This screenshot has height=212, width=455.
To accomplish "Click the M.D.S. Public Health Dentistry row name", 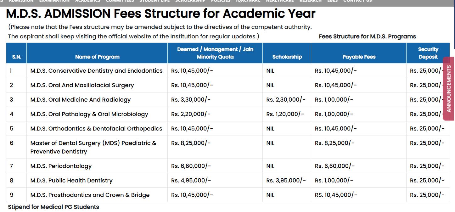I will click(71, 181).
